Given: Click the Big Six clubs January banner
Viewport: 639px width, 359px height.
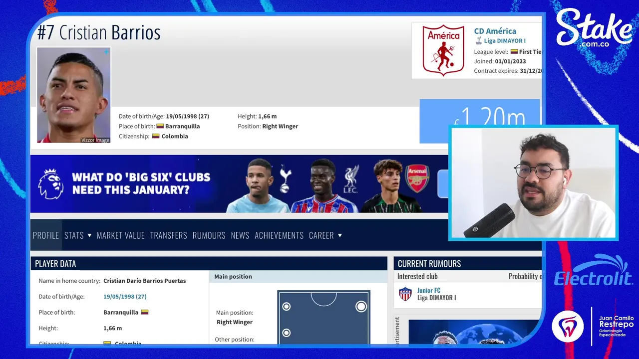Looking at the screenshot, I should [x=239, y=183].
